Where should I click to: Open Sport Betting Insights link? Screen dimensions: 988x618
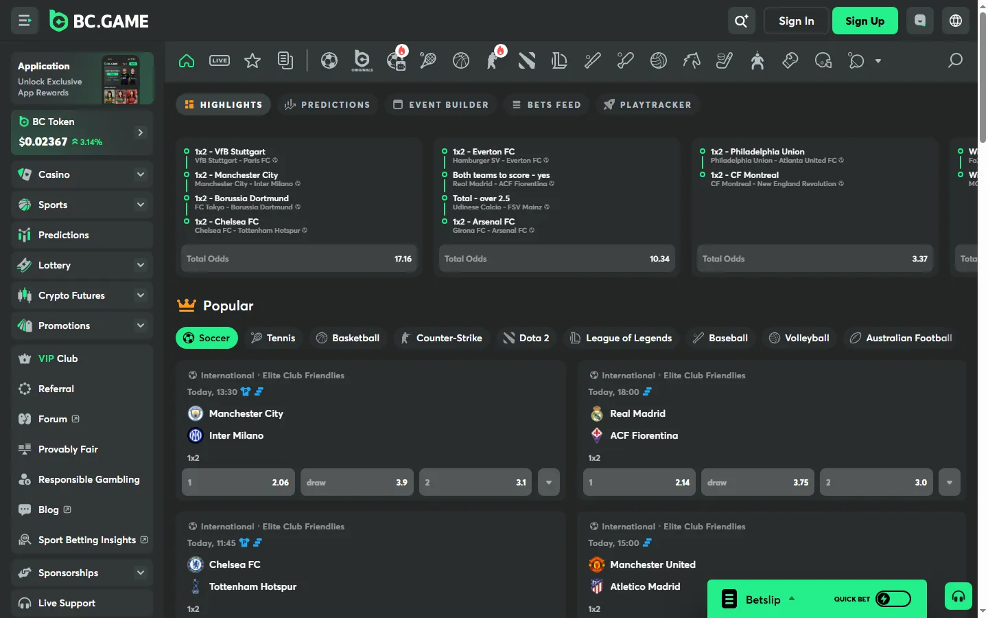82,540
